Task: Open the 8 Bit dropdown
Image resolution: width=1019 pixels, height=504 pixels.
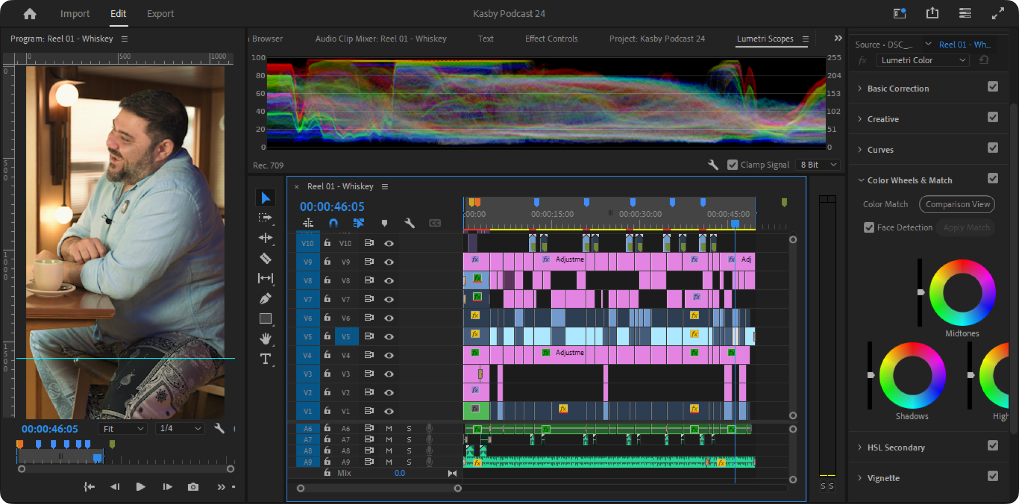Action: point(818,165)
